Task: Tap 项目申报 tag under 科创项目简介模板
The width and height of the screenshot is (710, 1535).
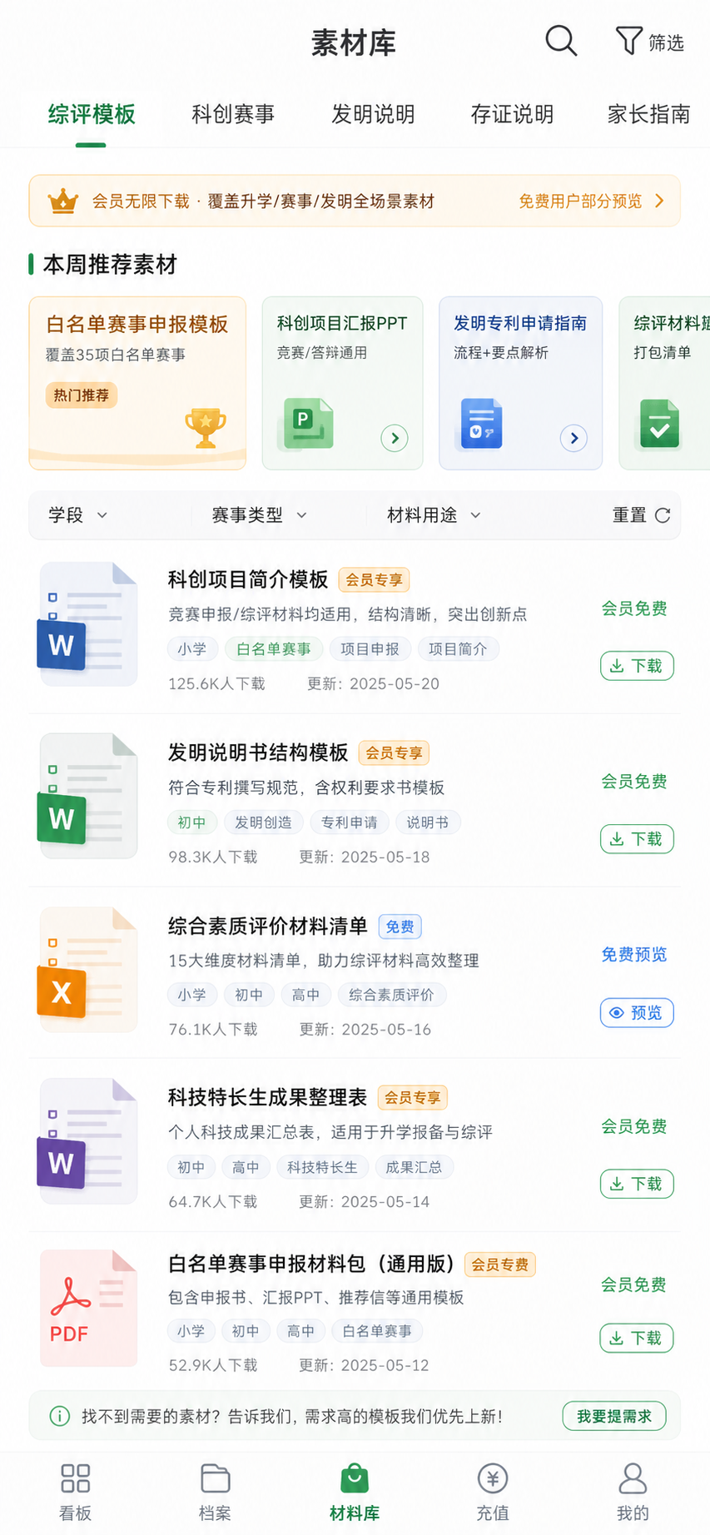Action: click(x=370, y=649)
